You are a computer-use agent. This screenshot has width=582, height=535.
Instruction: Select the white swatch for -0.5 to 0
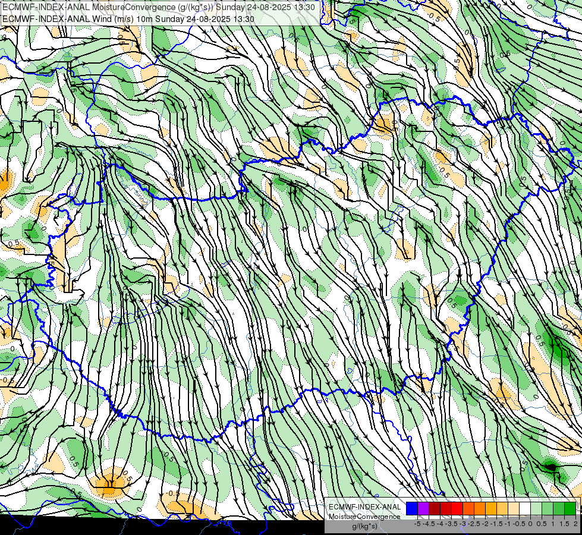coord(525,508)
